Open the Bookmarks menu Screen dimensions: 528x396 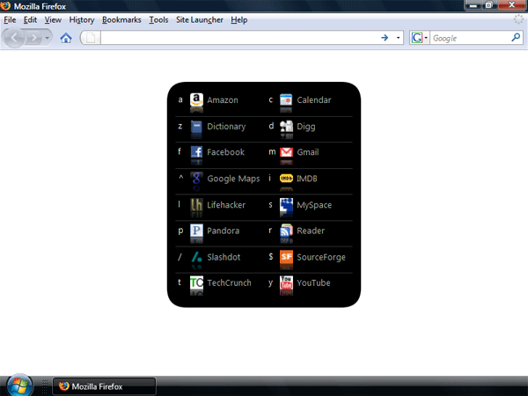(121, 19)
